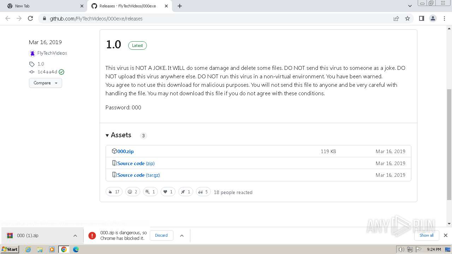The height and width of the screenshot is (254, 452).
Task: Toggle the eyes reaction with 5
Action: 203,192
